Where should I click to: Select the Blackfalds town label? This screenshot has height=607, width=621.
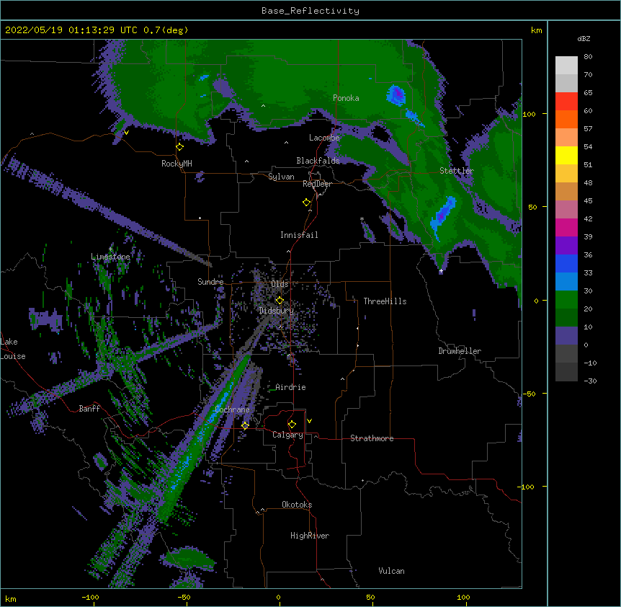[318, 161]
